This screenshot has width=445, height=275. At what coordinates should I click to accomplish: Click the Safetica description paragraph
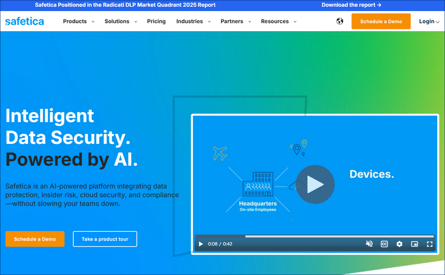click(x=92, y=195)
